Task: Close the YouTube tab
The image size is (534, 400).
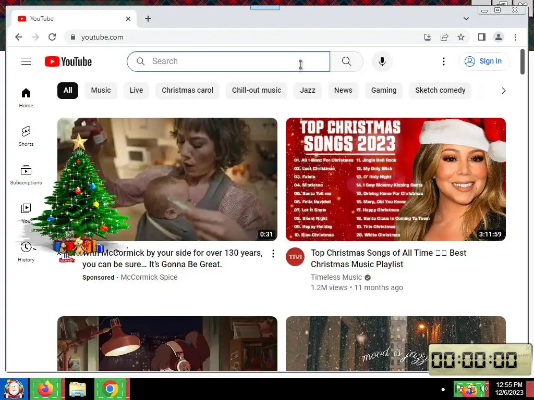Action: [x=128, y=19]
